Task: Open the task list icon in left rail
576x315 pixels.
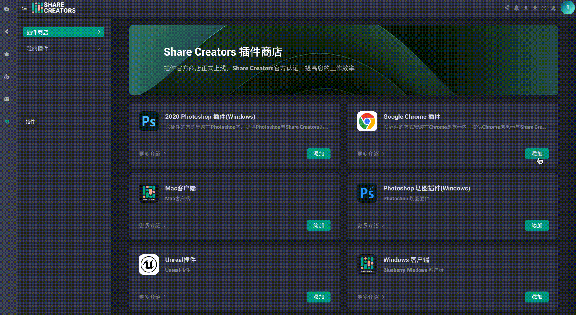Action: pos(7,99)
